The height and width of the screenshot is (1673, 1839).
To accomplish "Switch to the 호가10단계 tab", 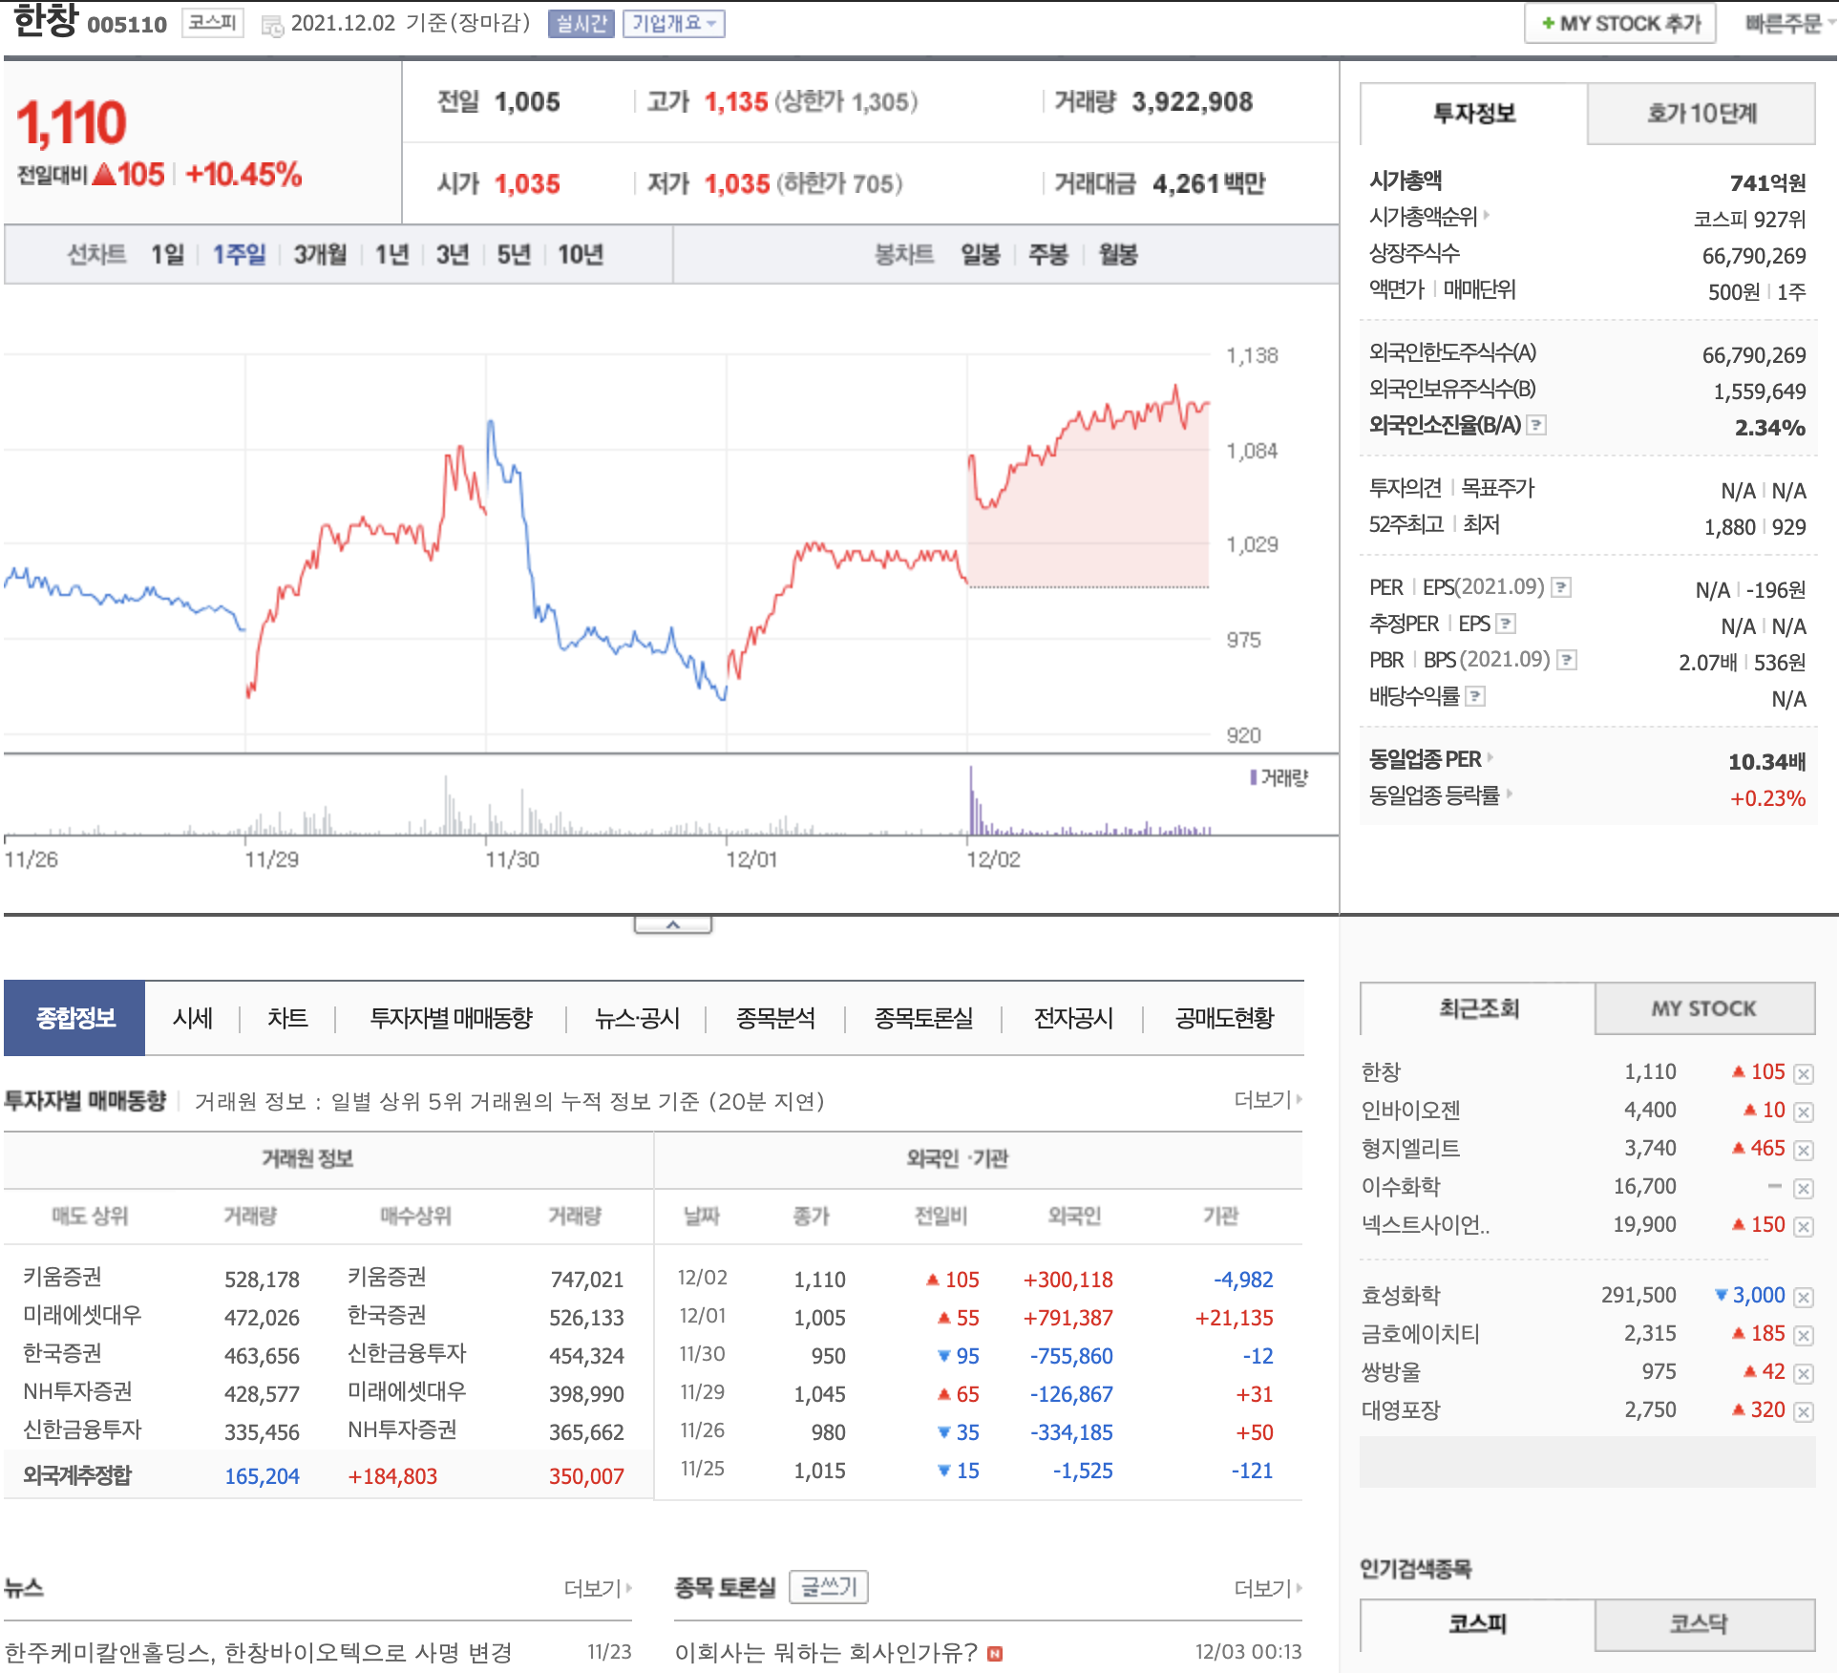I will point(1701,114).
